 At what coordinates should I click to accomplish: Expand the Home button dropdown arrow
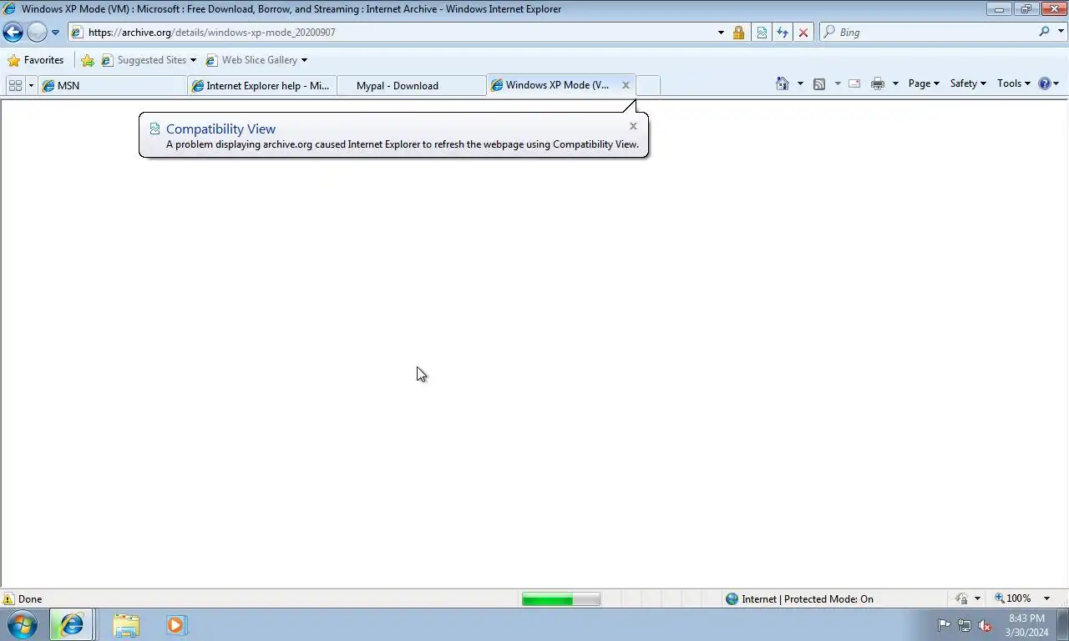(800, 83)
